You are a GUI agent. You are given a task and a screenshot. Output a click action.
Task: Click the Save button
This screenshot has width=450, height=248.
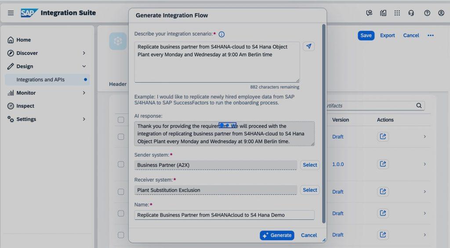[x=366, y=35]
